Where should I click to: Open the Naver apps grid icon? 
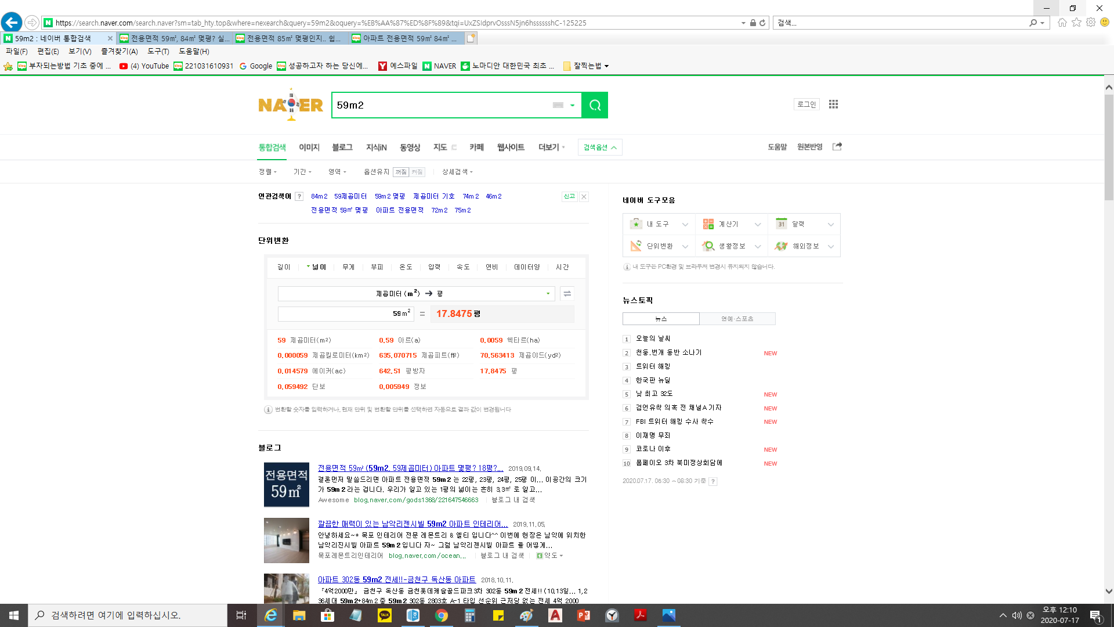[x=833, y=105]
